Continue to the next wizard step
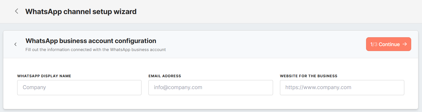Image resolution: width=422 pixels, height=112 pixels. coord(388,44)
